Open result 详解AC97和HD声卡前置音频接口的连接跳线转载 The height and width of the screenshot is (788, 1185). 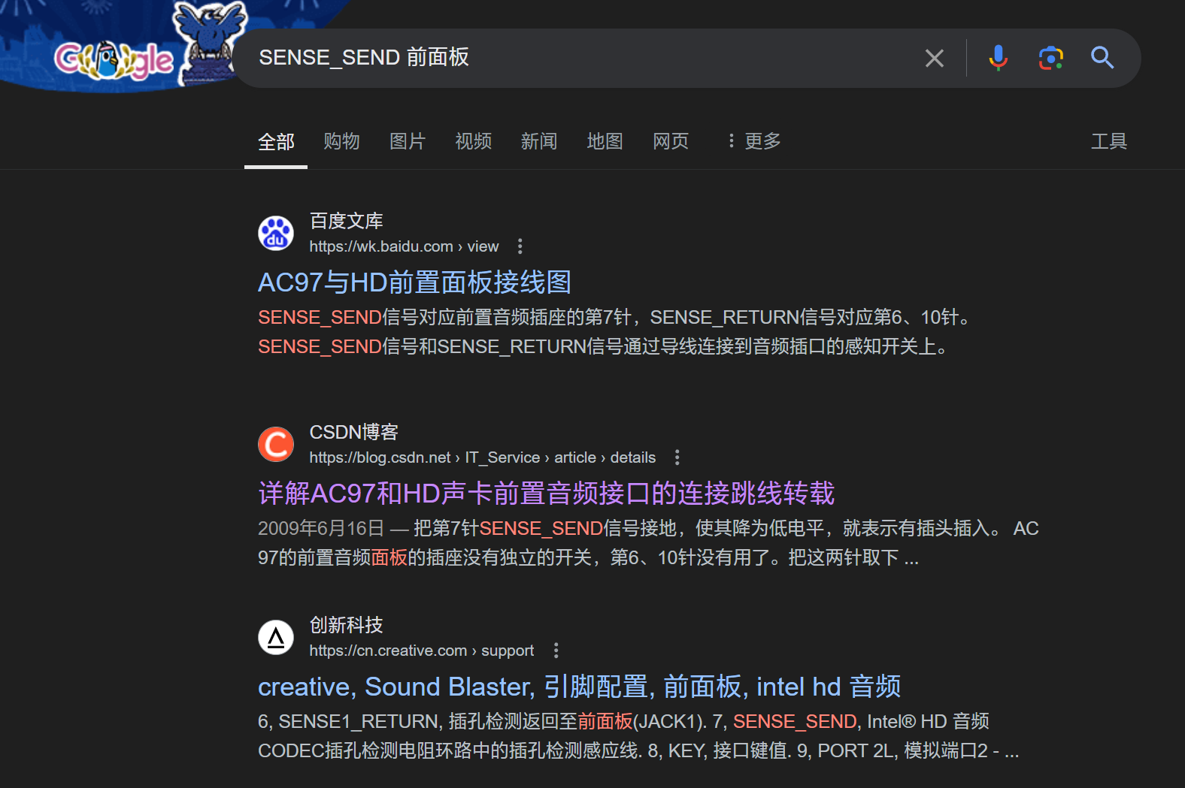click(546, 494)
